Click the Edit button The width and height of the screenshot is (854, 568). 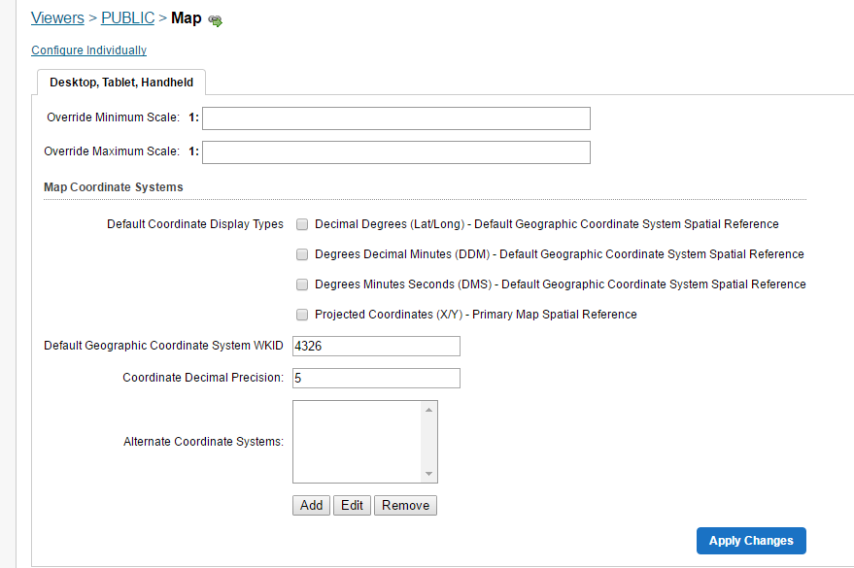coord(352,506)
